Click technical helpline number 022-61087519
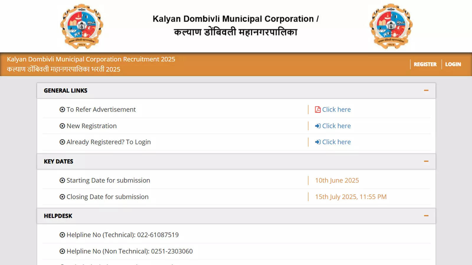 (158, 235)
